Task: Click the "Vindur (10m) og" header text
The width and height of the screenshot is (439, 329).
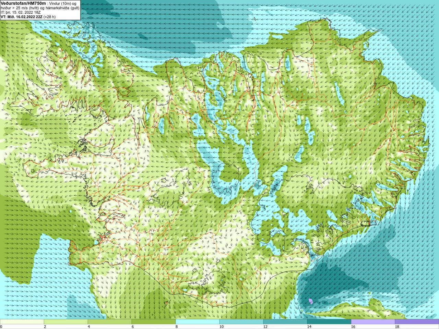Action: [x=63, y=3]
